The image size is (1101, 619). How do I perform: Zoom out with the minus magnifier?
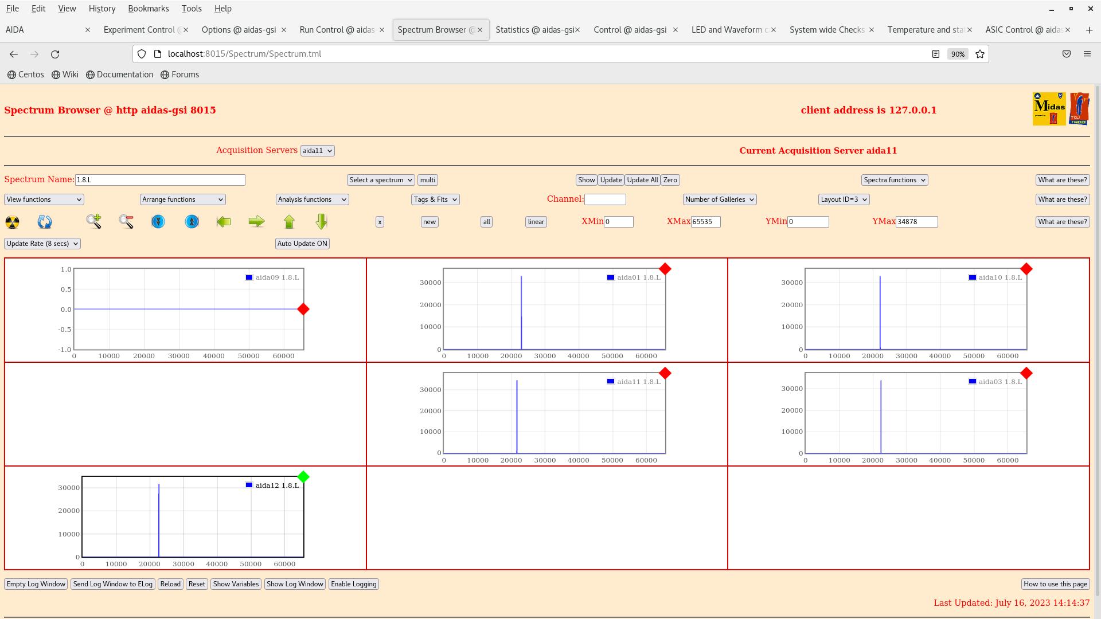click(x=126, y=221)
